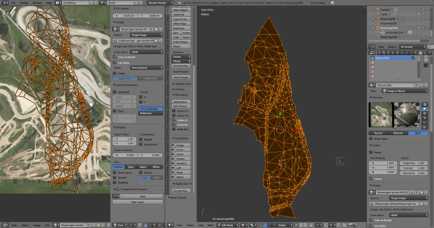Viewport: 434px width, 228px height.
Task: Click New Layer grease pencil button
Action: pyautogui.click(x=138, y=202)
